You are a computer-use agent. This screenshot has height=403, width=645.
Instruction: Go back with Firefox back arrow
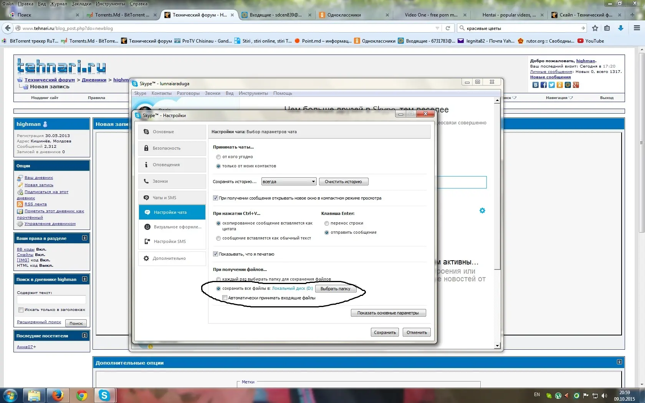(x=7, y=28)
